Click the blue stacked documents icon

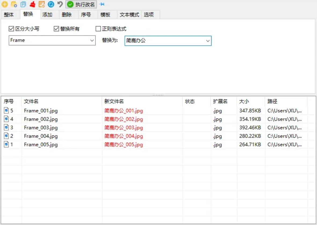23,4
